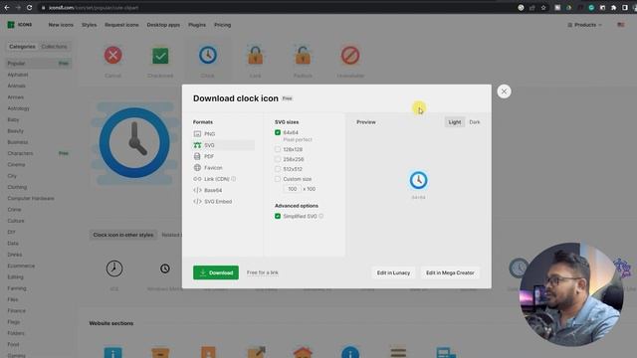Select the Popular category

(x=39, y=64)
